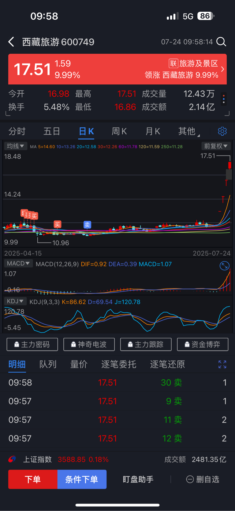This screenshot has width=235, height=511.
Task: Open the 均线 indicator dropdown
Action: point(16,146)
